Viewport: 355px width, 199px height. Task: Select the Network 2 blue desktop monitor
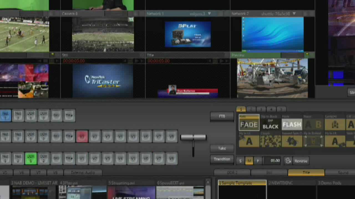click(x=273, y=35)
